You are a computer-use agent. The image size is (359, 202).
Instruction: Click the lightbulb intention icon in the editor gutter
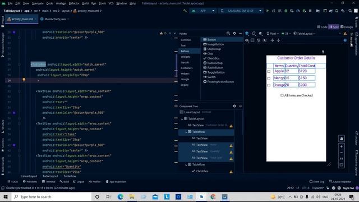coord(24,80)
